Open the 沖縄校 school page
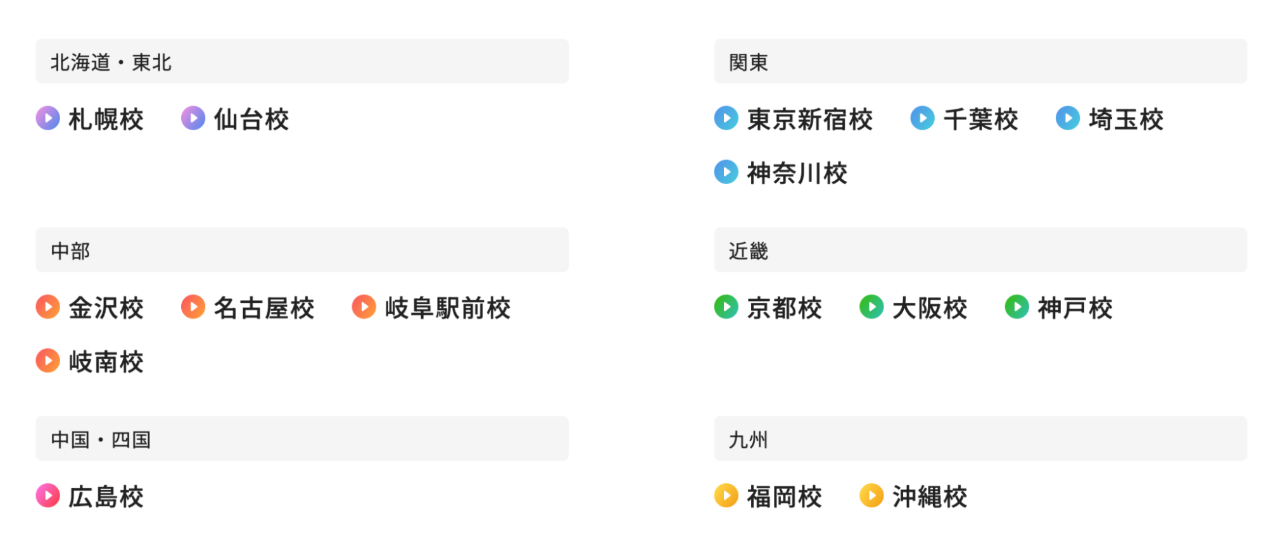 928,498
